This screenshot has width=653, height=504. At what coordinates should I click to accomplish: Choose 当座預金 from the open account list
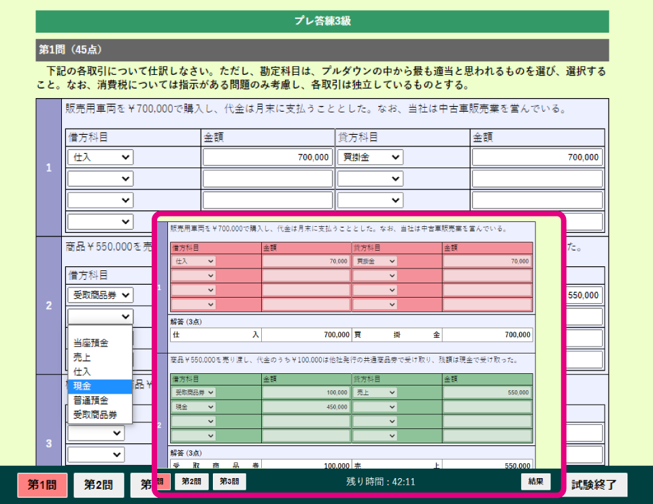click(100, 343)
